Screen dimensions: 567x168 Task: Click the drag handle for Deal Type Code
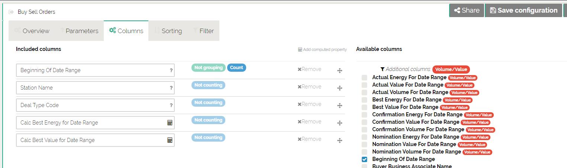pos(339,106)
